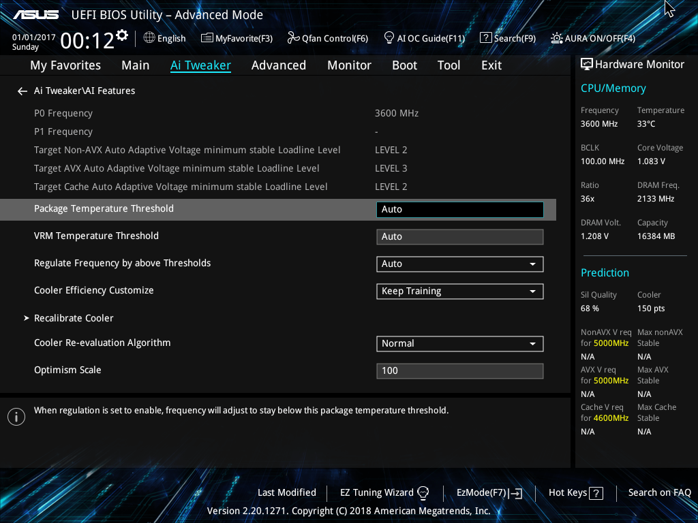Click the Optimism Scale value field
Viewport: 698px width, 523px height.
460,371
